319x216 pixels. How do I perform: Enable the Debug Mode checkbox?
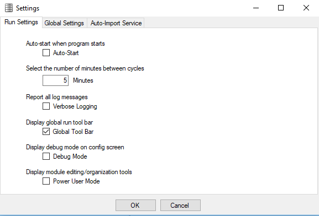(46, 156)
